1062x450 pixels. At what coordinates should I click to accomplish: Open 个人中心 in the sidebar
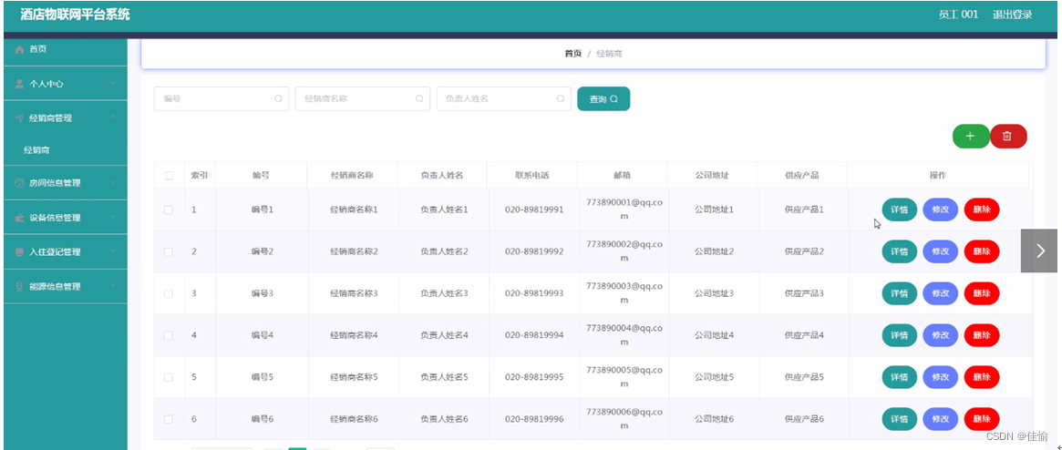[66, 84]
